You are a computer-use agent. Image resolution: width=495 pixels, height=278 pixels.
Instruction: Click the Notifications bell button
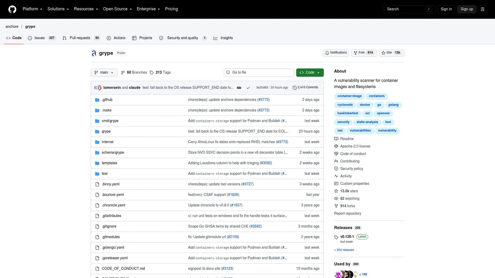point(336,53)
